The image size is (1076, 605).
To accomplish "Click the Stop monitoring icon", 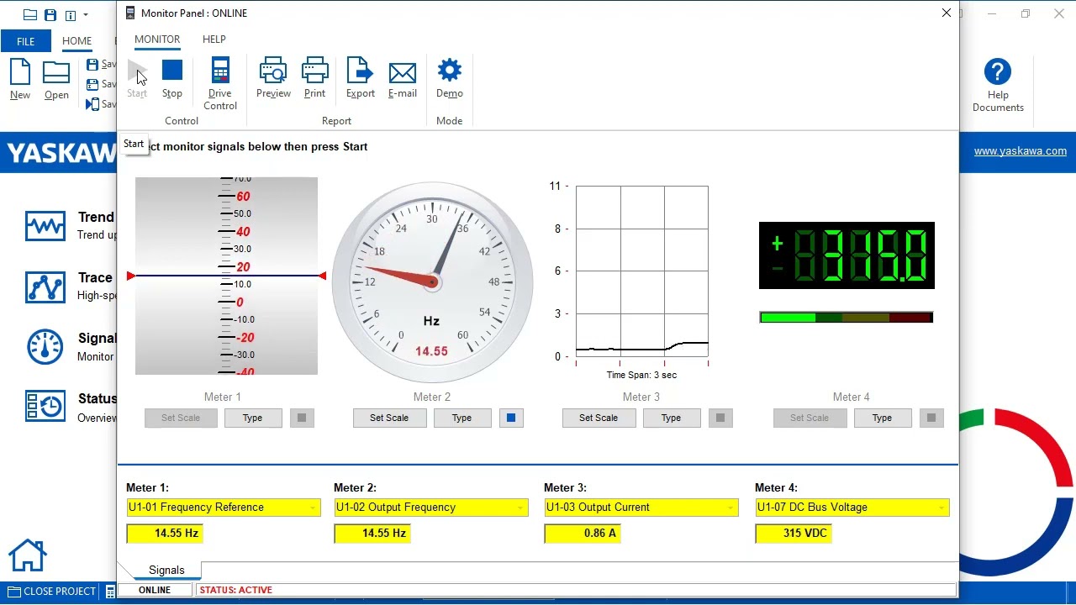I will (172, 71).
